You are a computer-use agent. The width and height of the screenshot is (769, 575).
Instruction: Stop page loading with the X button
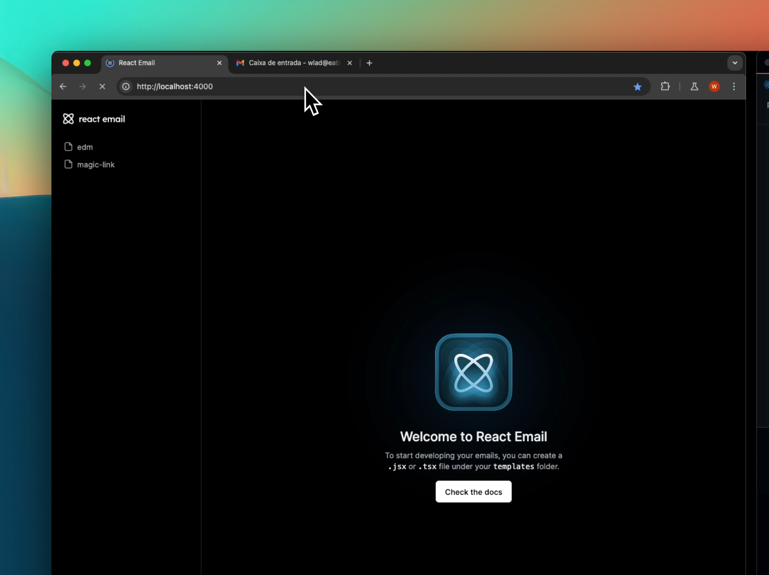point(102,87)
